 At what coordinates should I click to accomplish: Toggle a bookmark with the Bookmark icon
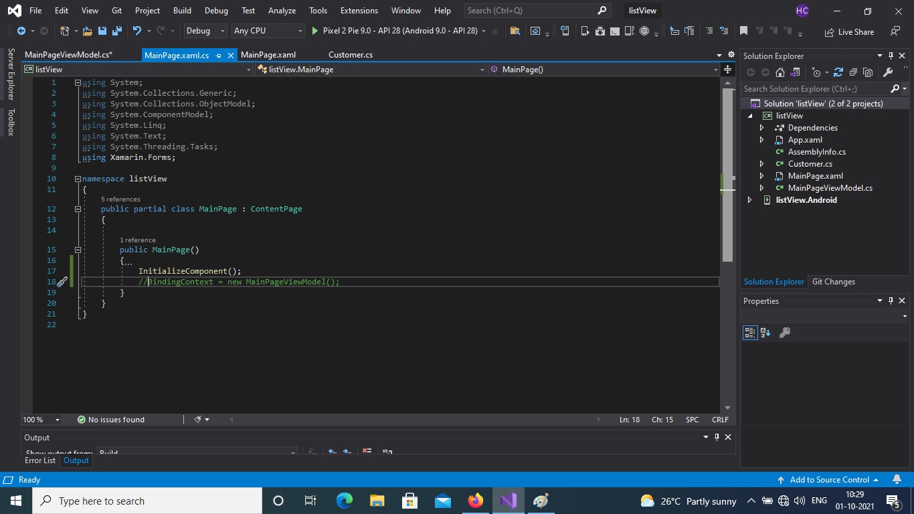coord(743,31)
